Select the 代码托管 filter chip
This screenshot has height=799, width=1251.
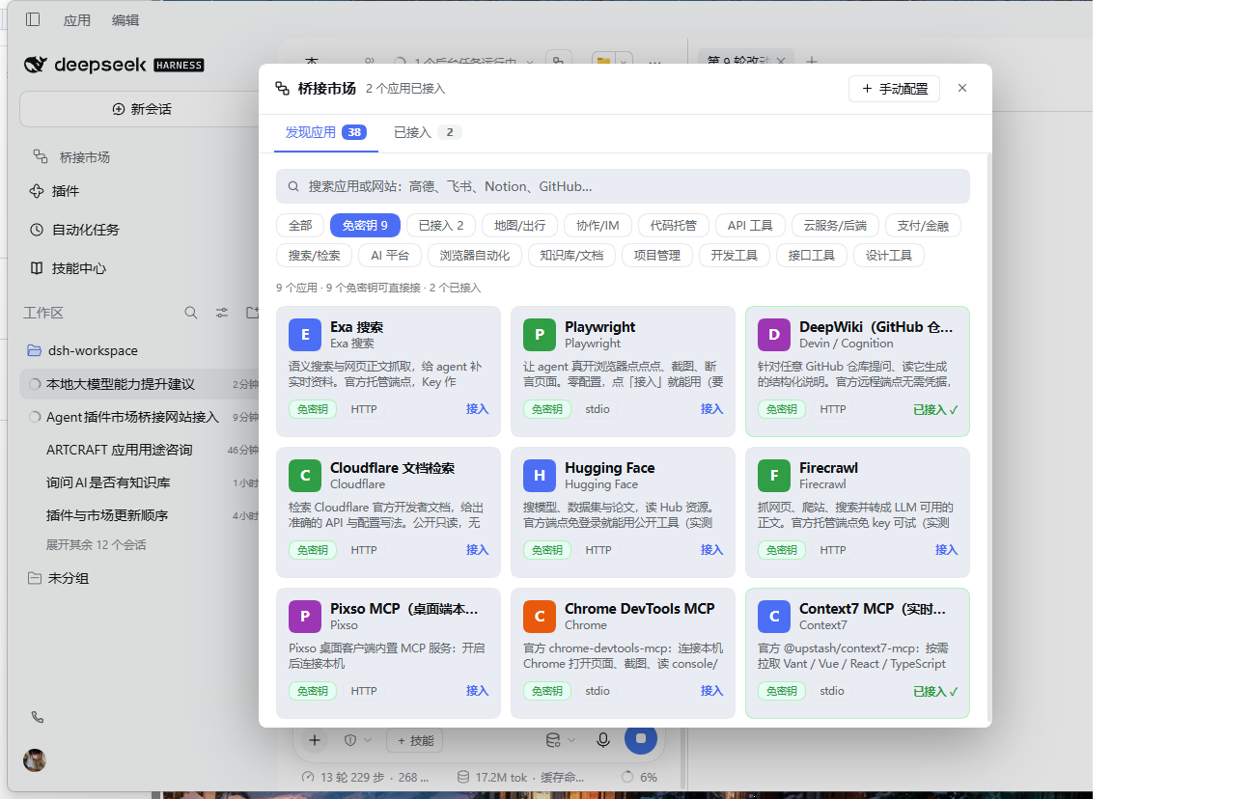[673, 225]
